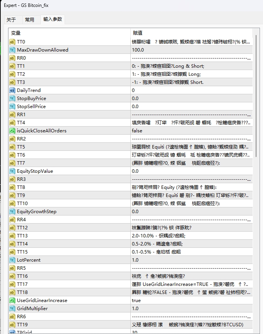Edit the DailyTrend value 0
The image size is (263, 334).
[191, 90]
